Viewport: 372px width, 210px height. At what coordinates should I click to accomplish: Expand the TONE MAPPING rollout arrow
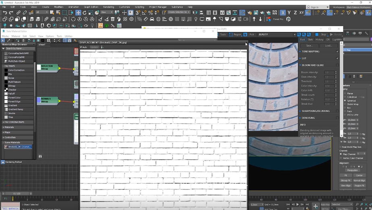pos(300,51)
